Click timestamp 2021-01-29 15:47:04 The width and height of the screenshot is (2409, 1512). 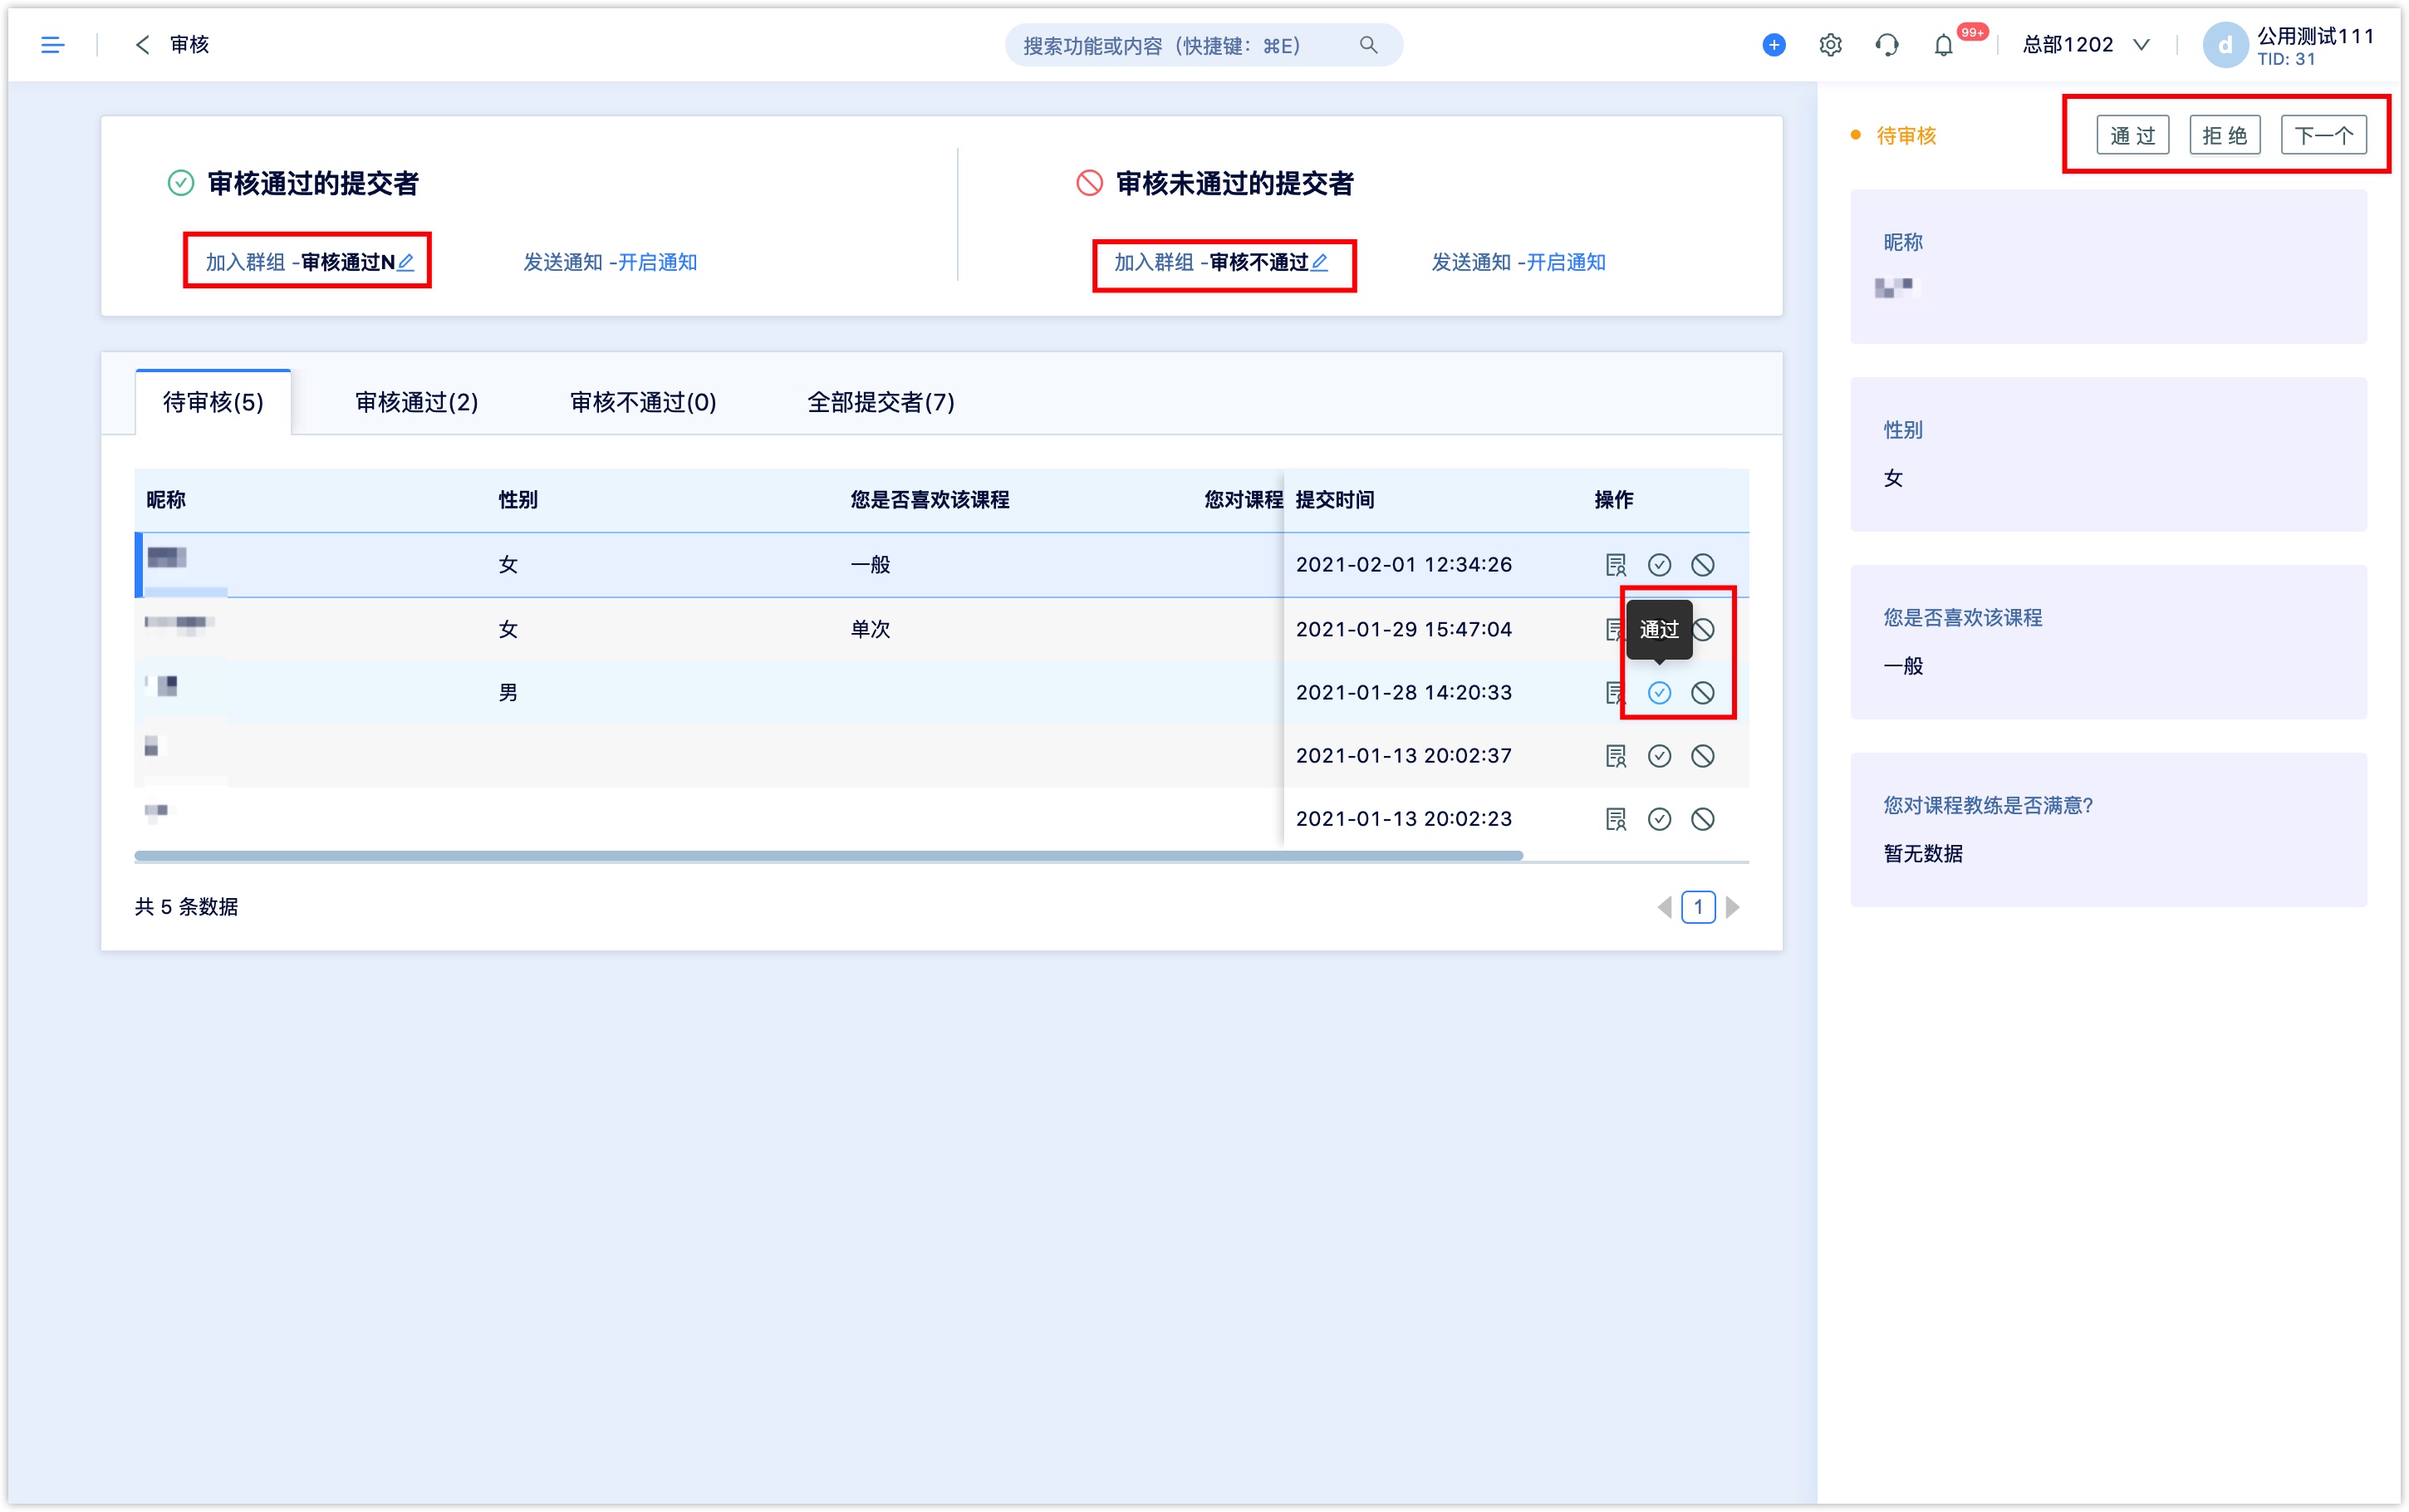(1403, 630)
